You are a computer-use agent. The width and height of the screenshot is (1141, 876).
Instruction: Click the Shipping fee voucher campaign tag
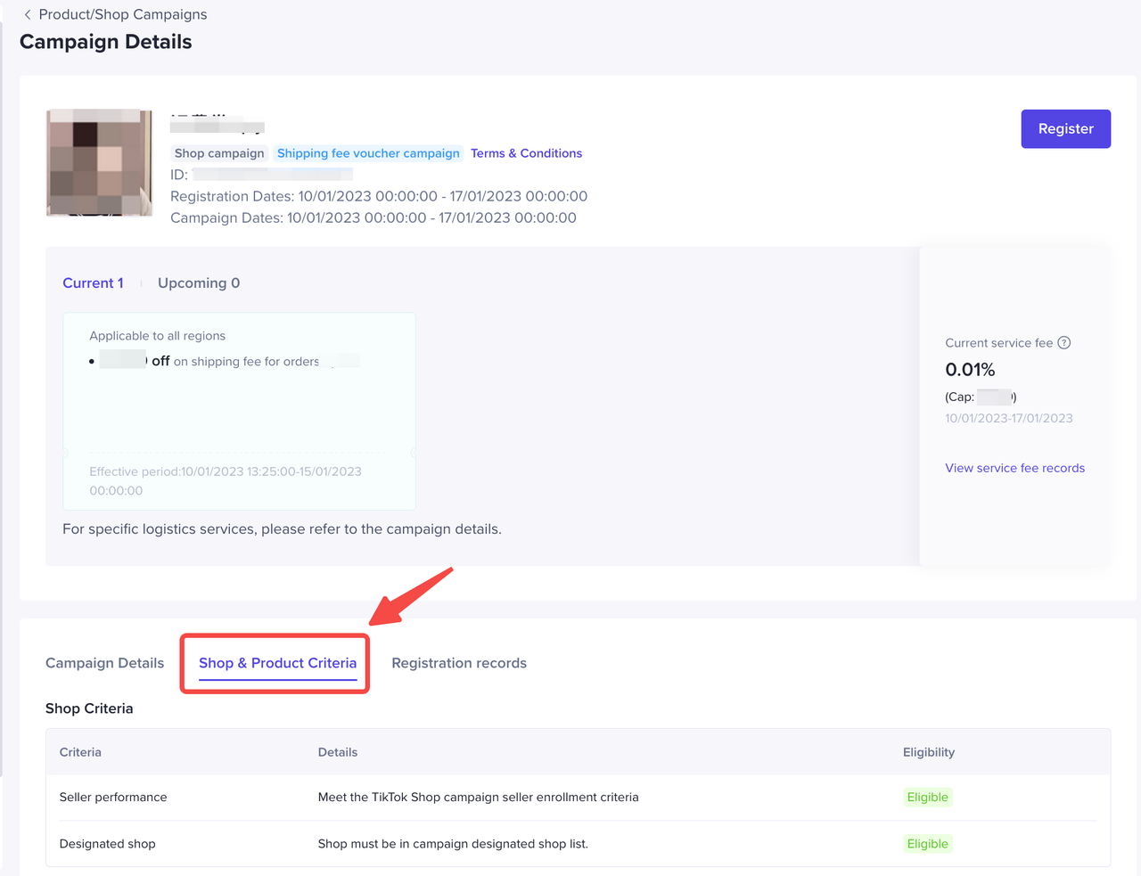(x=368, y=153)
